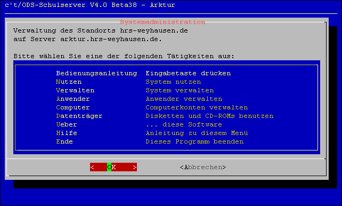The width and height of the screenshot is (342, 206).
Task: Click 'Anleitung zu diesem Menü' text
Action: (197, 133)
